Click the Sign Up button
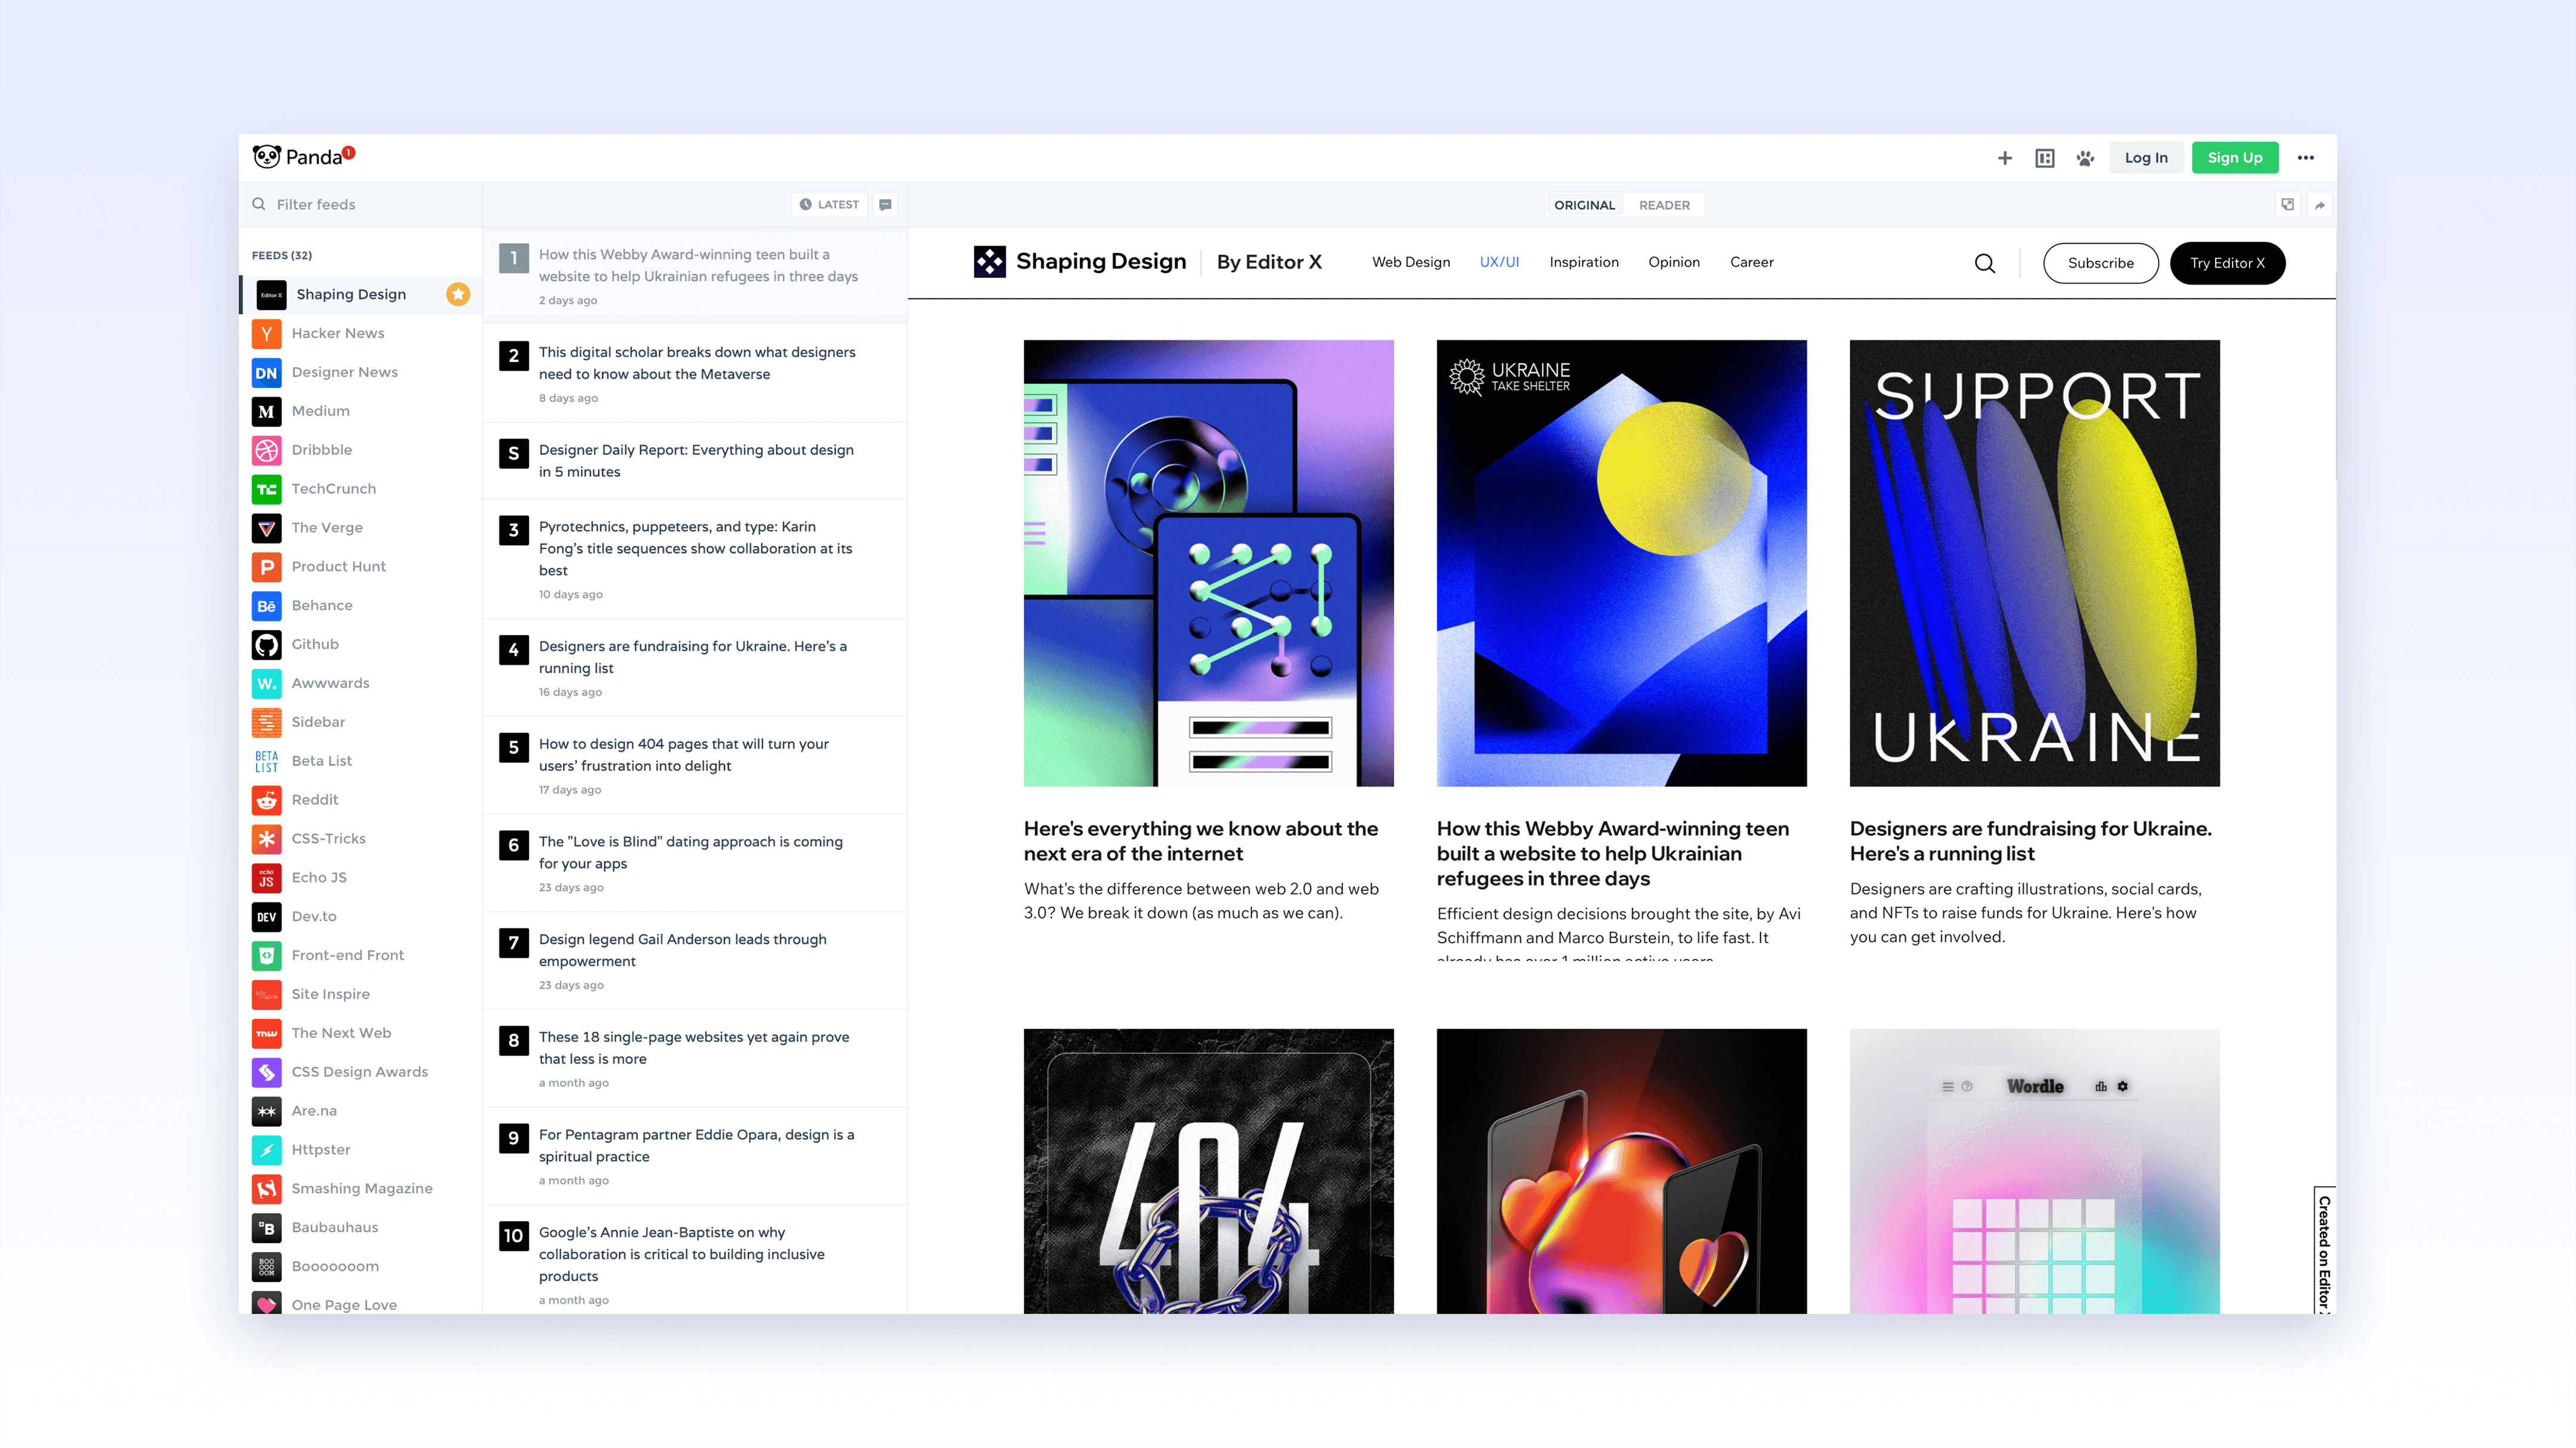Screen dimensions: 2576x1448 coord(2235,158)
